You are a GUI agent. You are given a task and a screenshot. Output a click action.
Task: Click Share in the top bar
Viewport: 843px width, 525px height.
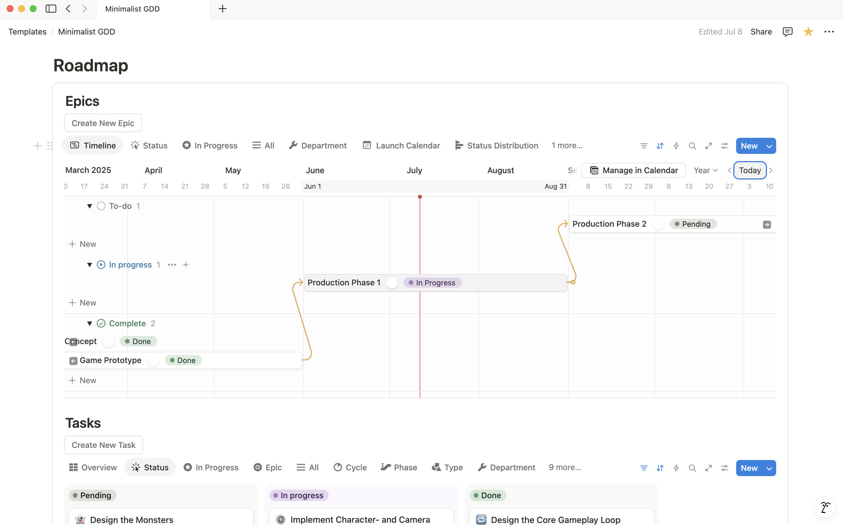coord(761,32)
